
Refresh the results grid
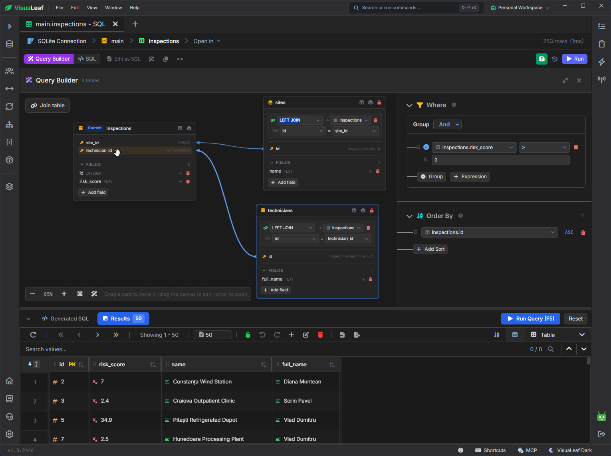coord(33,335)
